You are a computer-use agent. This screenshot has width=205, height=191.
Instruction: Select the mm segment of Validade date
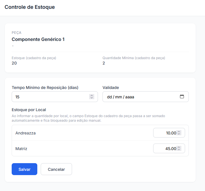click(x=118, y=97)
